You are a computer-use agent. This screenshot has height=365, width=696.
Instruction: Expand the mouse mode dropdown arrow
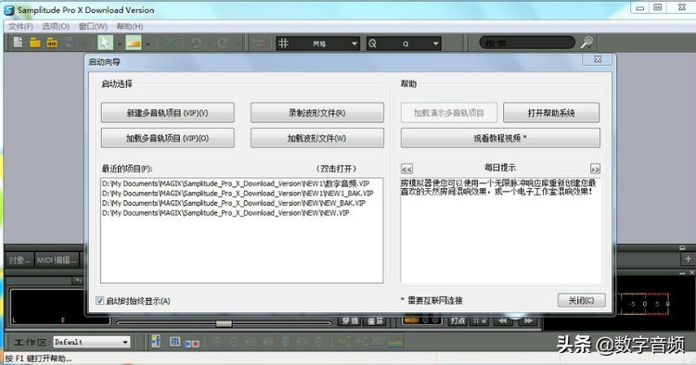tap(119, 44)
